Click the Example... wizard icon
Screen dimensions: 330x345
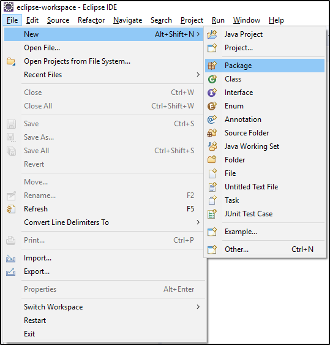[x=212, y=232]
